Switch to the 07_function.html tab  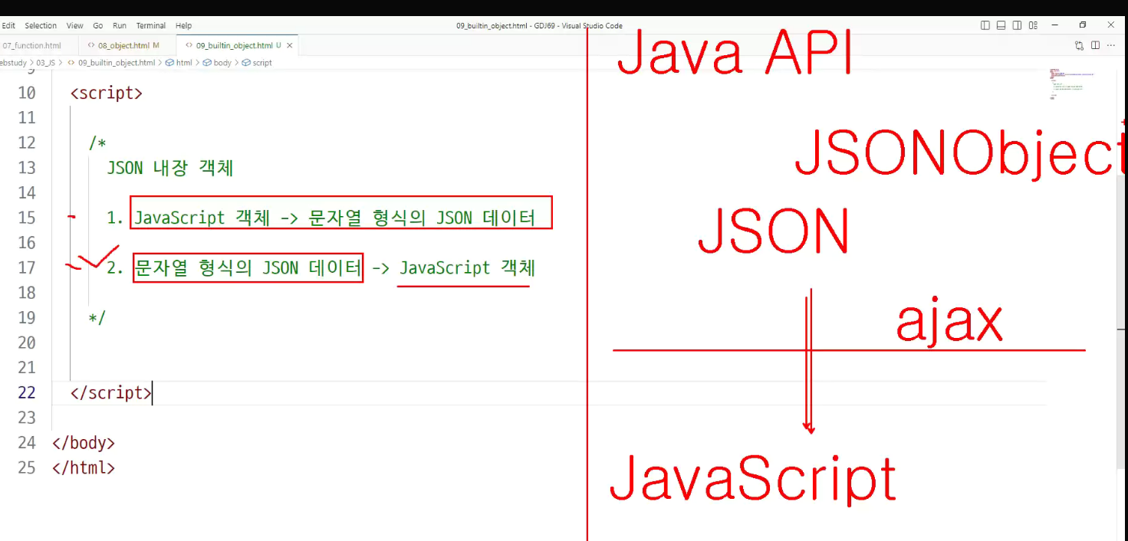(x=31, y=46)
